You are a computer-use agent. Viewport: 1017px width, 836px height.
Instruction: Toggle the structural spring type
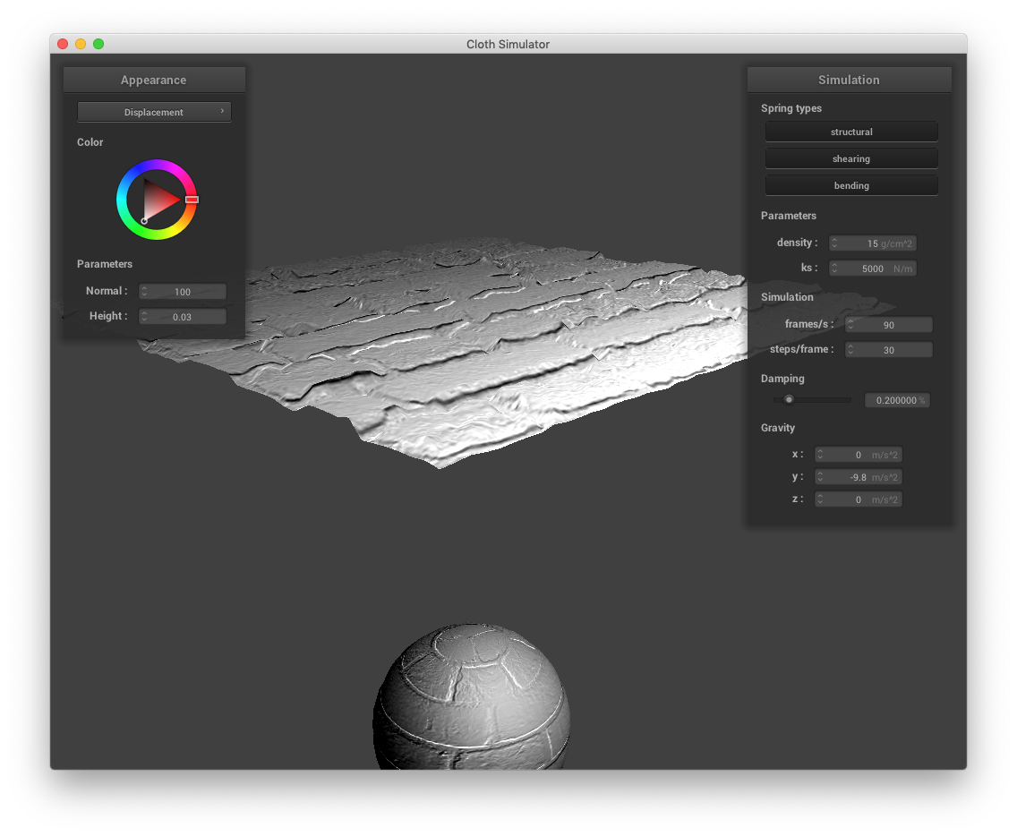pos(851,132)
